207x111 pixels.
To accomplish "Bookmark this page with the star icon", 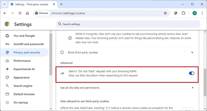I will pyautogui.click(x=165, y=13).
